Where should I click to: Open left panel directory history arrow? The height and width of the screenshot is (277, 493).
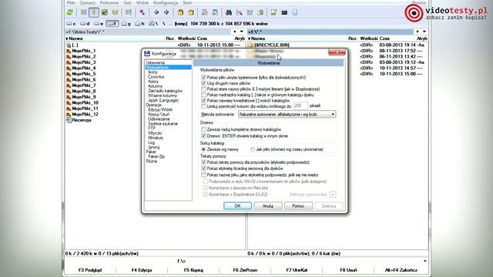coord(241,32)
